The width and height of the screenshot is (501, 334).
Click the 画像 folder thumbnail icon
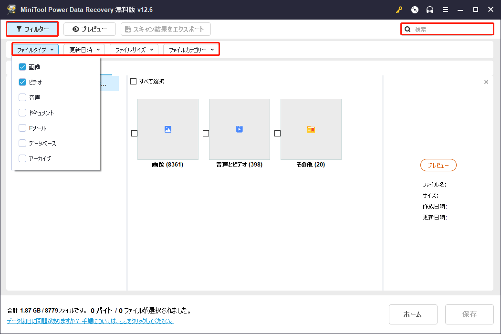click(167, 129)
